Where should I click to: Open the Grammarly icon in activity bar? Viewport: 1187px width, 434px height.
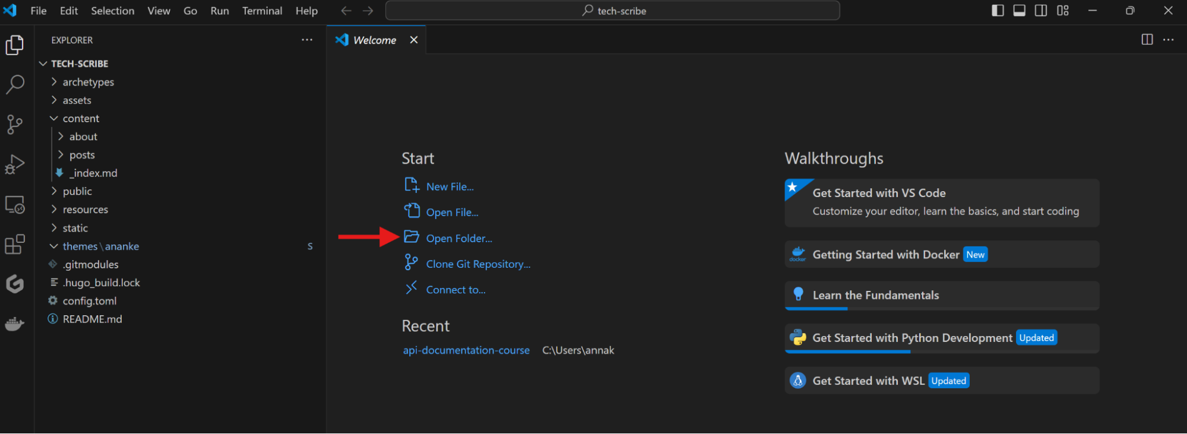click(15, 284)
